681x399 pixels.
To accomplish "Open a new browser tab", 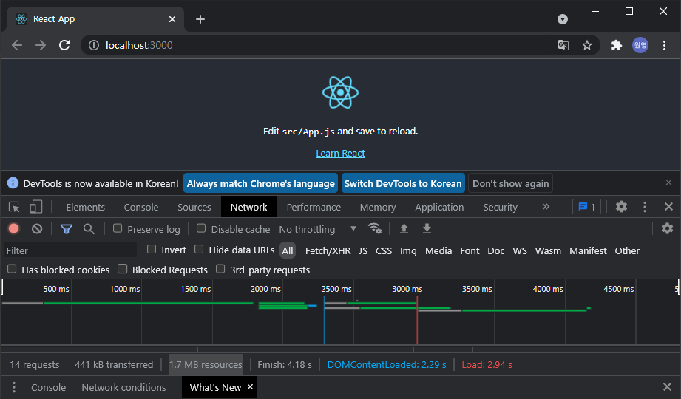I will click(200, 19).
